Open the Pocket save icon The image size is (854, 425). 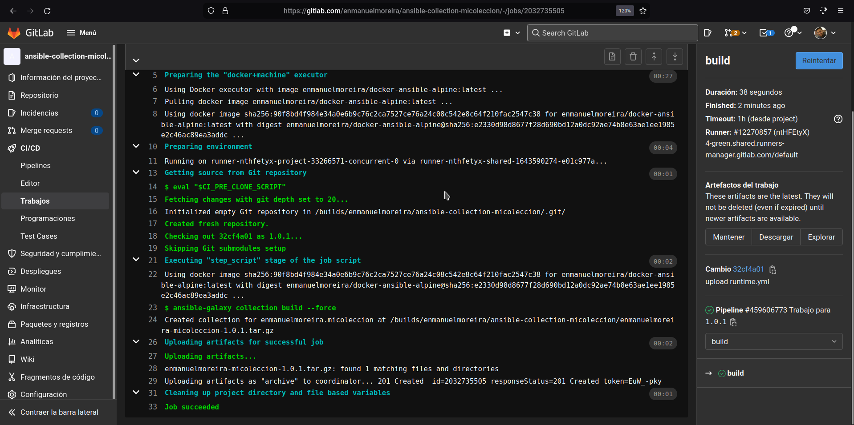pyautogui.click(x=807, y=11)
